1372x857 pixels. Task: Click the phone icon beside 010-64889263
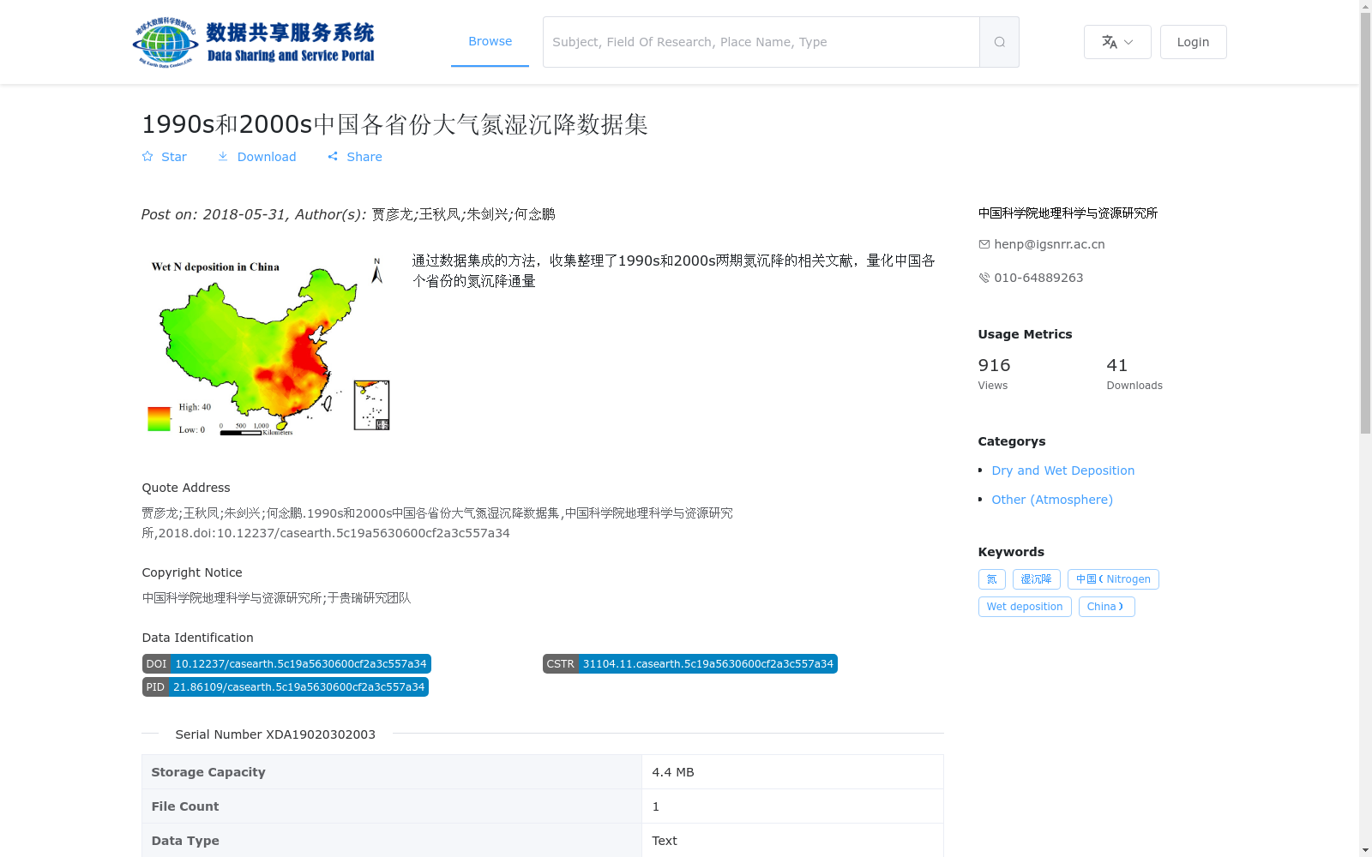coord(984,278)
